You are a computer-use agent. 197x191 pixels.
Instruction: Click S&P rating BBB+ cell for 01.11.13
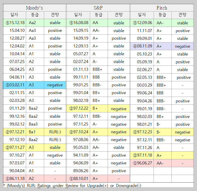point(99,70)
